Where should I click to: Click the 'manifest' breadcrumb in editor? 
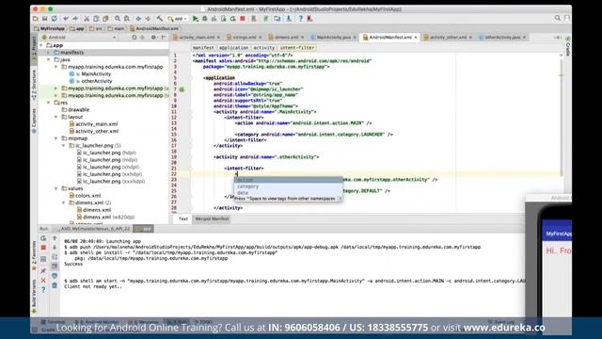coord(203,48)
